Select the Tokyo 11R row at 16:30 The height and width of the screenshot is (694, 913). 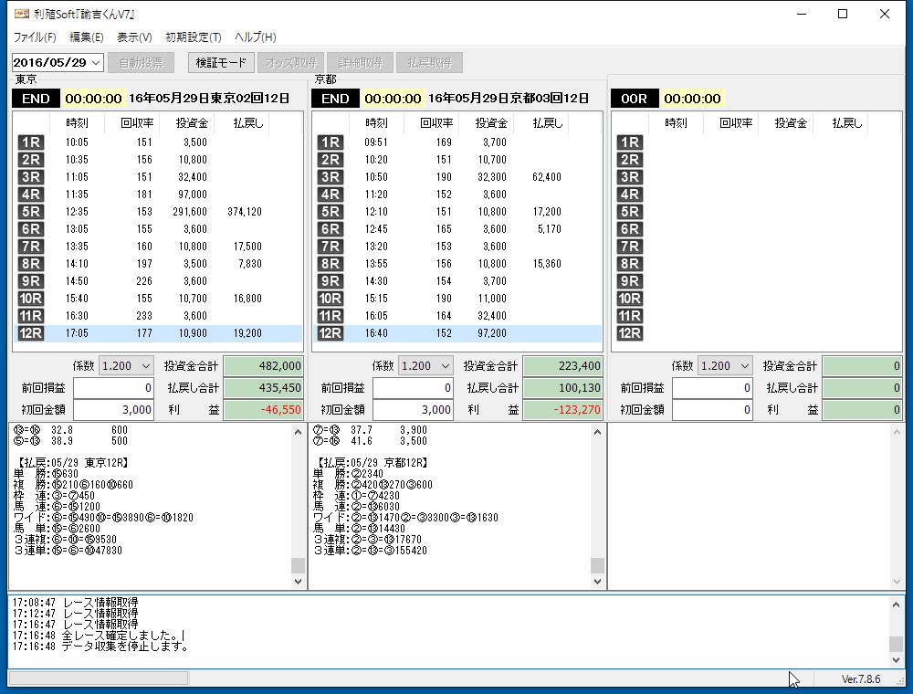(157, 316)
